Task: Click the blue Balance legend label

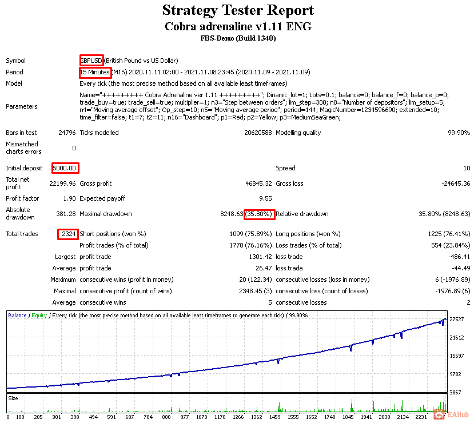Action: pos(17,316)
